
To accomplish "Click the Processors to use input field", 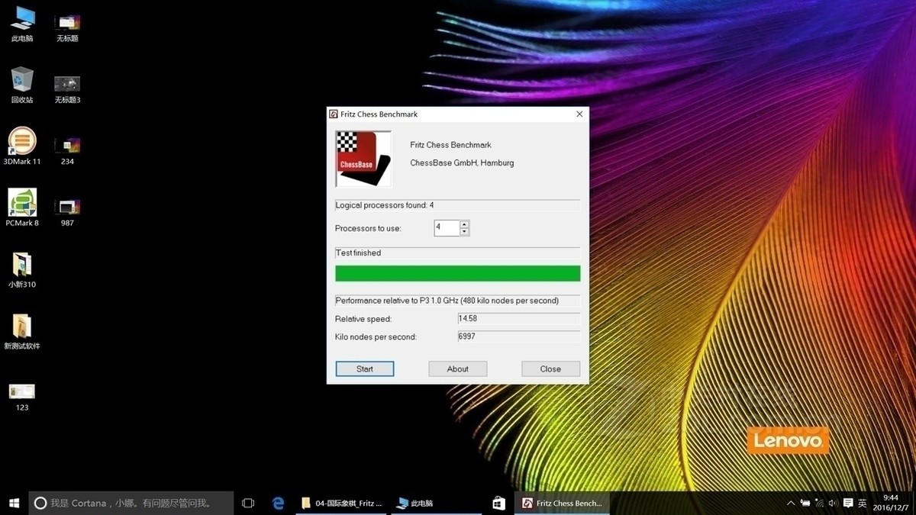I will point(447,228).
